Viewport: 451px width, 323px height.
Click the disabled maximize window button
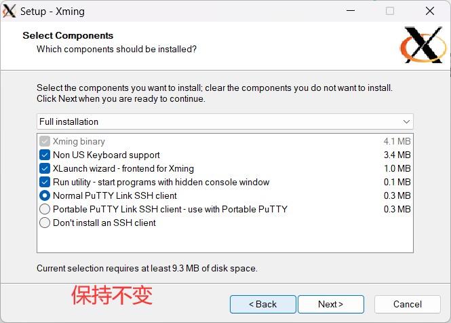(x=390, y=11)
